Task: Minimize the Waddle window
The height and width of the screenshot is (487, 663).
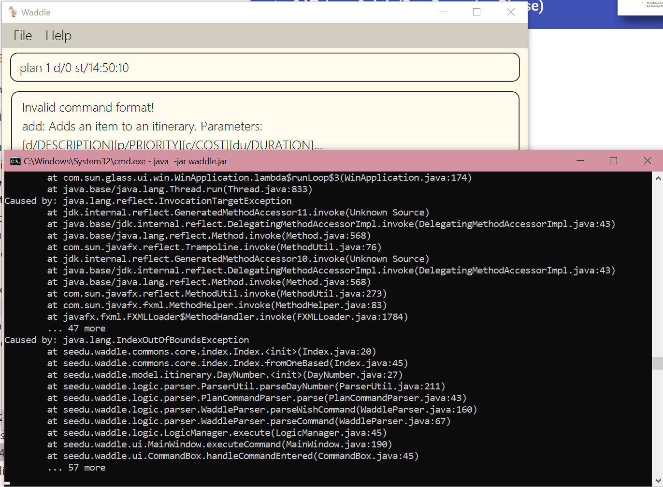Action: pyautogui.click(x=443, y=12)
